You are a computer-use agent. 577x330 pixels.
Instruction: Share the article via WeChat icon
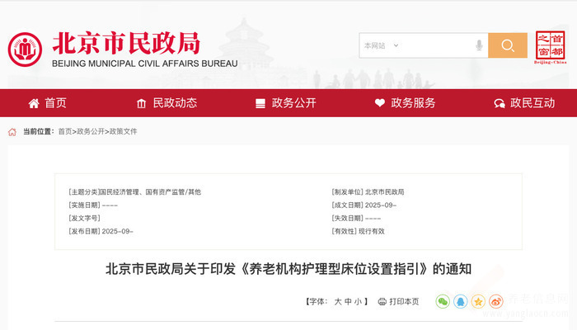click(x=443, y=302)
